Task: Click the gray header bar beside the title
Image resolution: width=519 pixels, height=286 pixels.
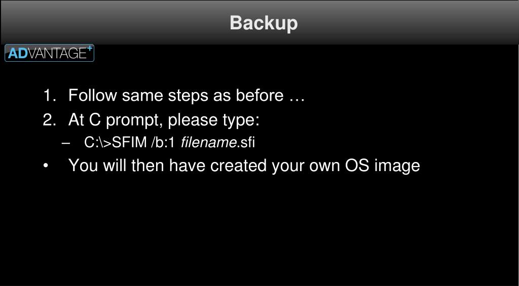Action: pyautogui.click(x=407, y=22)
